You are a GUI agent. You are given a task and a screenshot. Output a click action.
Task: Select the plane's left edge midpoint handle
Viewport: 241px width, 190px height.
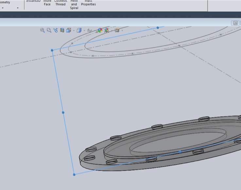[63, 113]
